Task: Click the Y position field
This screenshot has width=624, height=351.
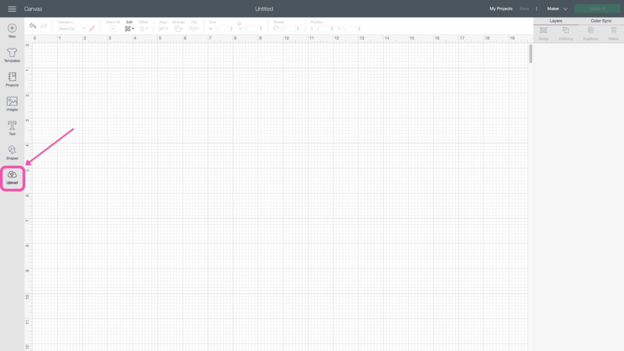Action: (349, 29)
